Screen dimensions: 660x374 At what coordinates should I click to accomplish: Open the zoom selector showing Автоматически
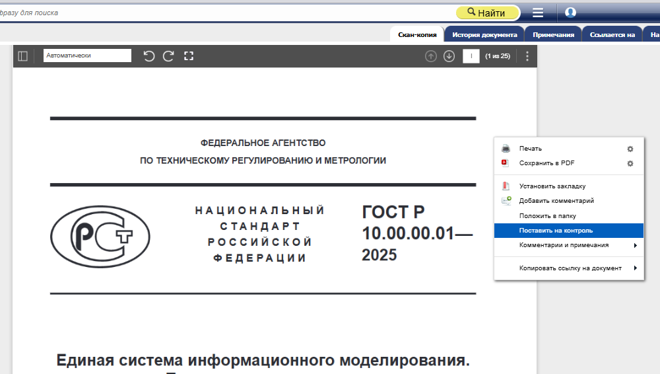click(87, 56)
